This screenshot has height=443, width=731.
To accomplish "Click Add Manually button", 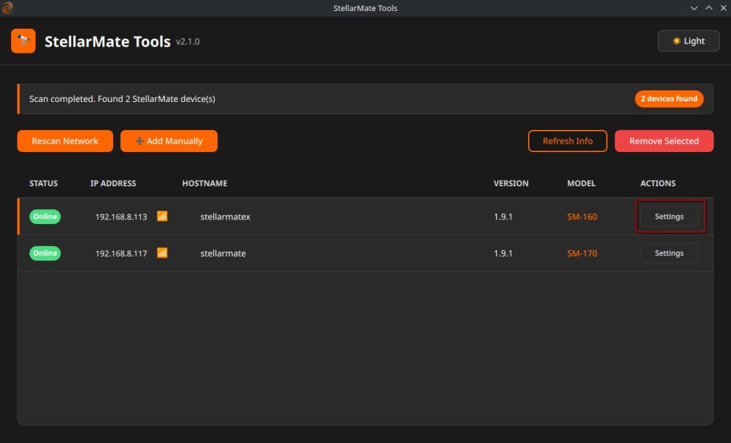I will 168,141.
